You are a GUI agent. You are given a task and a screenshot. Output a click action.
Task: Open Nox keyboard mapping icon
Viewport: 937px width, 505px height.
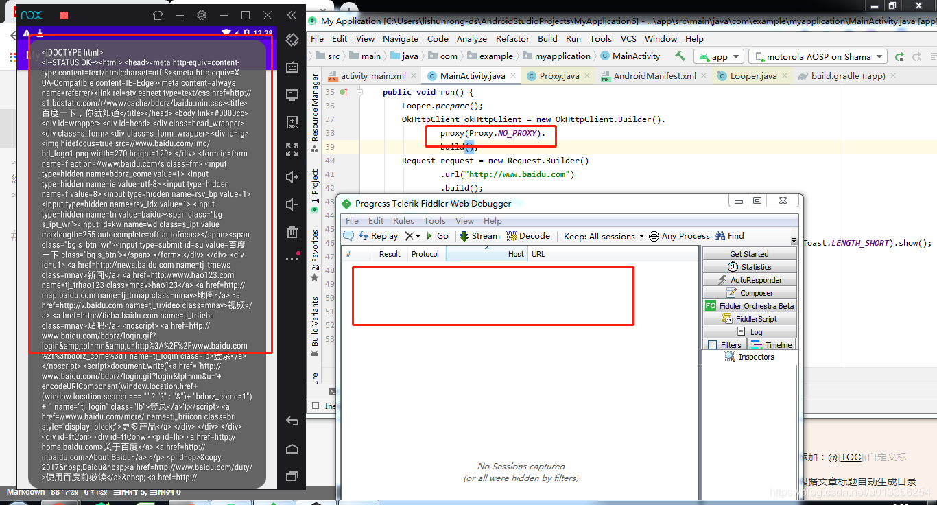pyautogui.click(x=292, y=67)
